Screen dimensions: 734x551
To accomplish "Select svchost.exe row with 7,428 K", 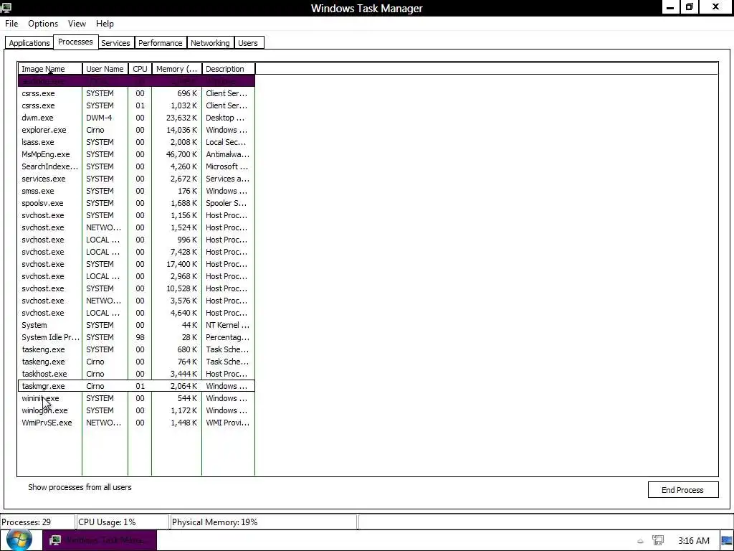I will click(136, 252).
